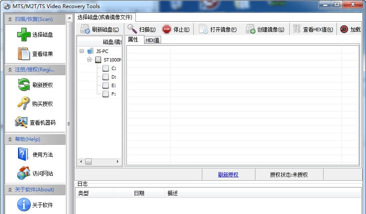Click the disk tree scroll left arrow
The width and height of the screenshot is (366, 214).
(81, 161)
